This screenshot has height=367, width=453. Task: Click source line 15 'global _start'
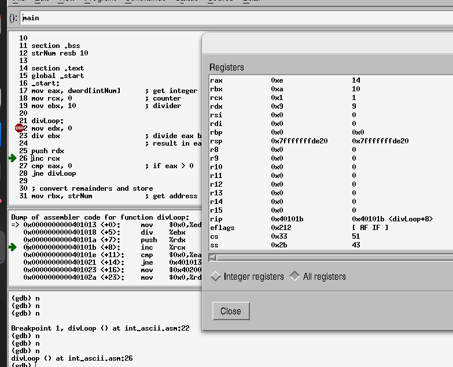[57, 76]
